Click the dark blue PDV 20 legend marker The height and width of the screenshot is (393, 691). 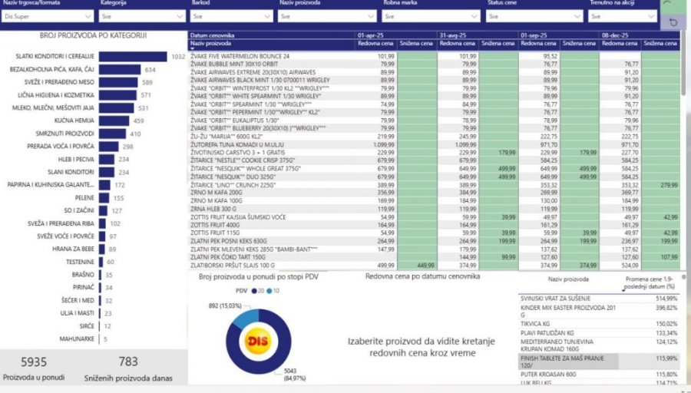coord(254,291)
